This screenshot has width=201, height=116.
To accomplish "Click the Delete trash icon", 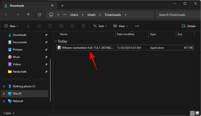I will coord(83,26).
